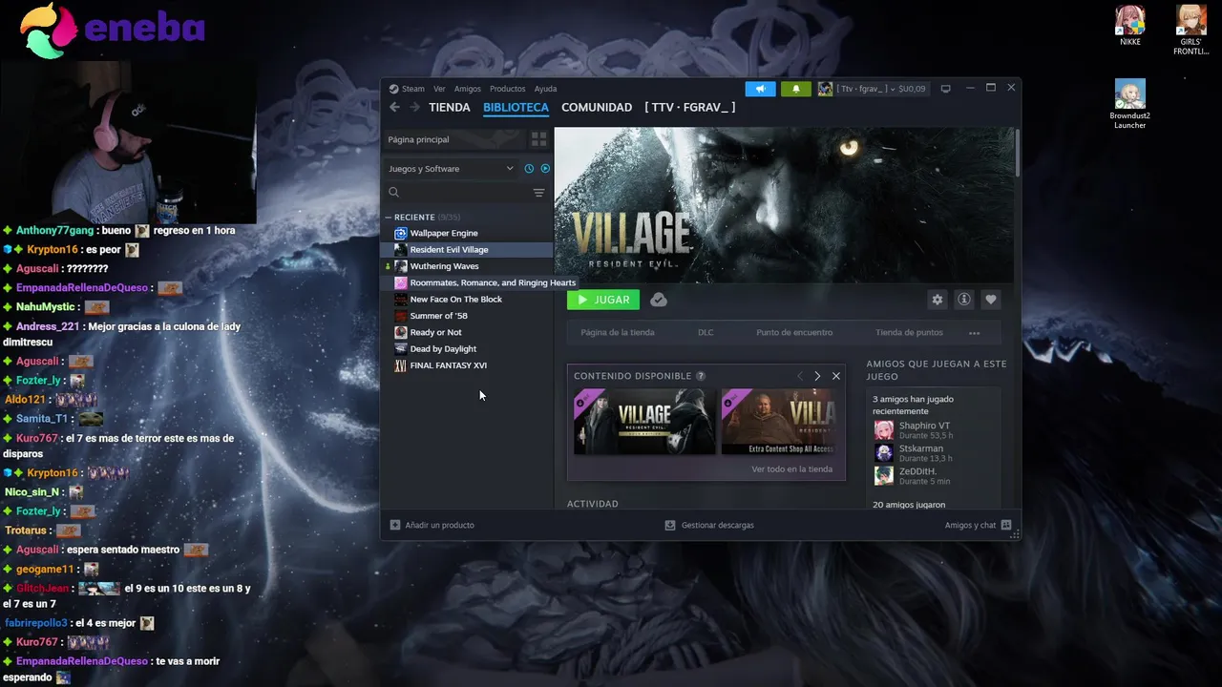
Task: Open the Productos menu
Action: [x=507, y=89]
